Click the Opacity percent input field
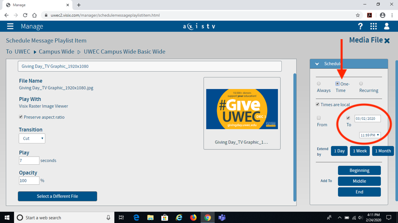 point(29,181)
